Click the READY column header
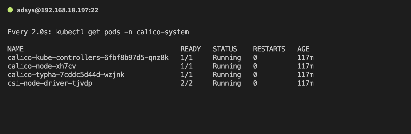This screenshot has width=411, height=134. pyautogui.click(x=191, y=49)
